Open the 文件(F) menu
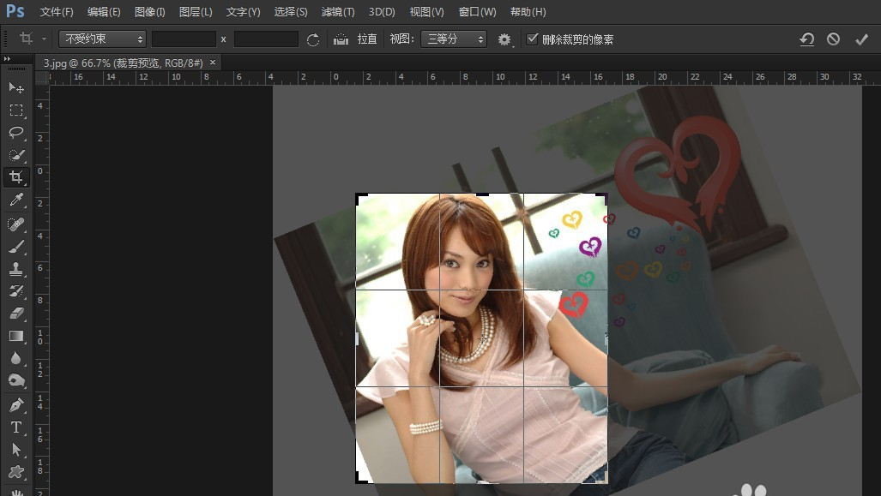This screenshot has width=881, height=496. tap(56, 12)
